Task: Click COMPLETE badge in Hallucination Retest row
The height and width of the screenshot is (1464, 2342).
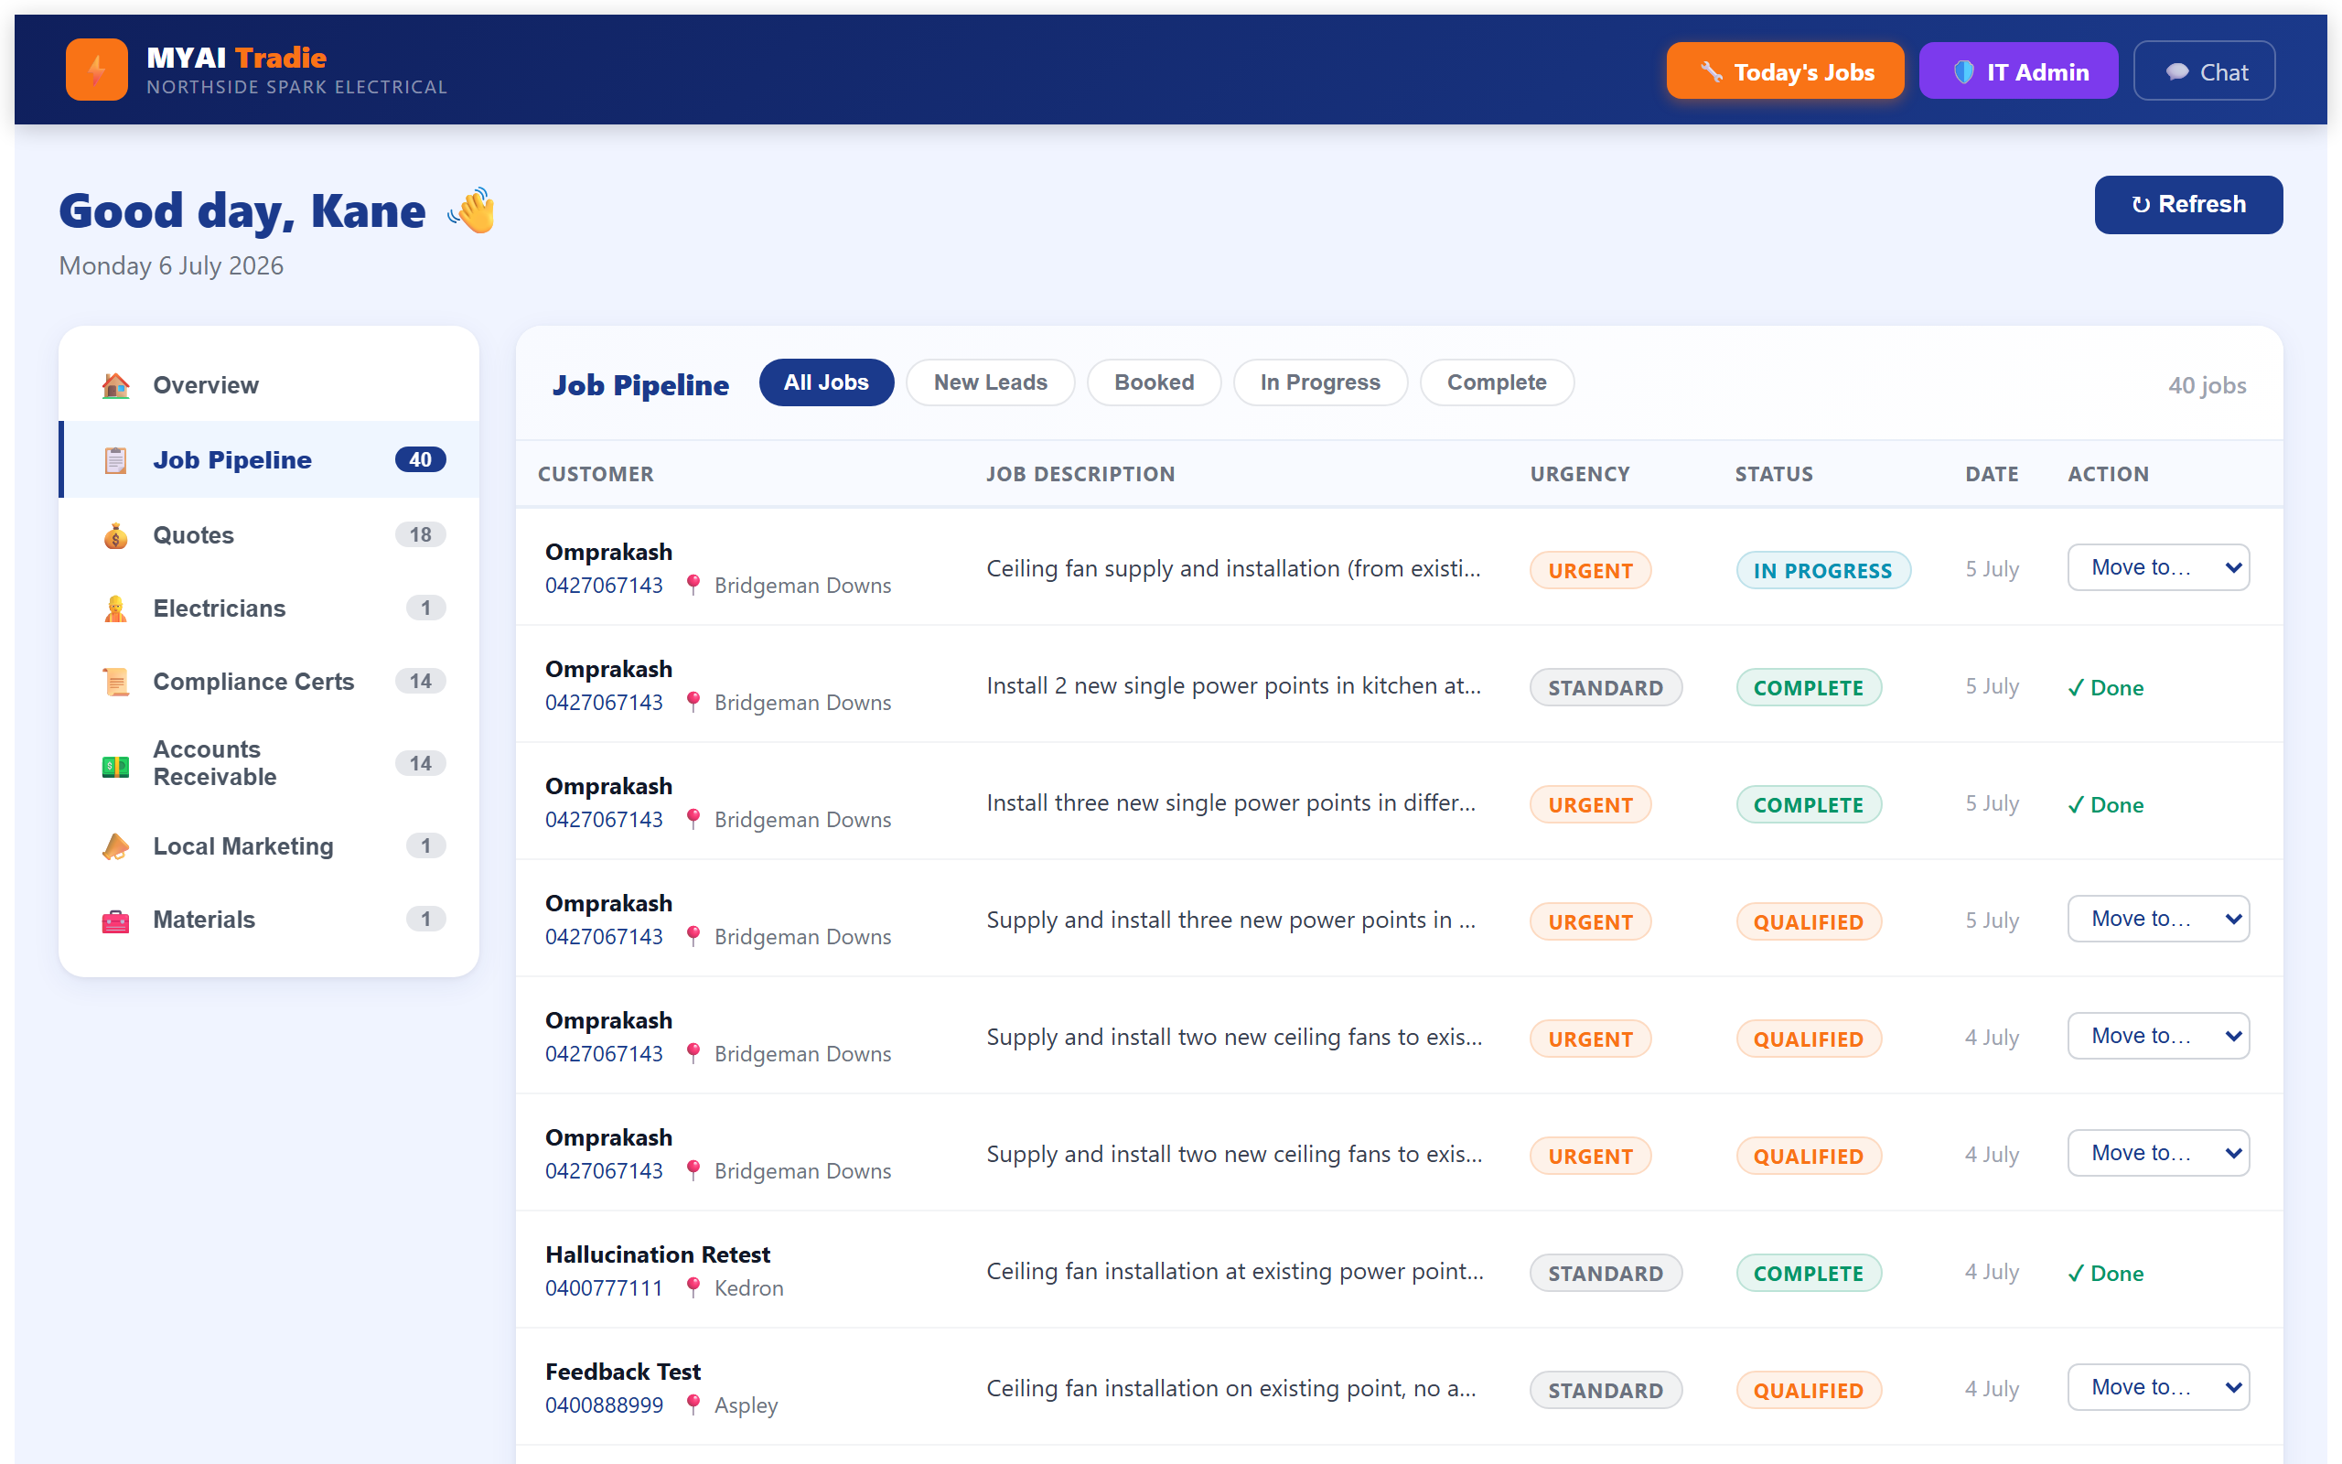Action: pos(1808,1274)
